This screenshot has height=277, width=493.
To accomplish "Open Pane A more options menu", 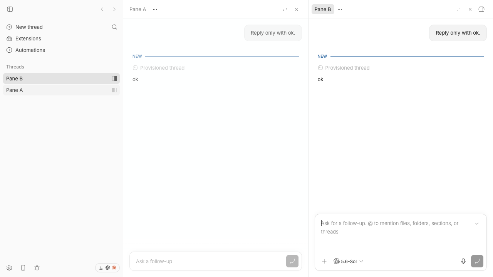I will 155,9.
